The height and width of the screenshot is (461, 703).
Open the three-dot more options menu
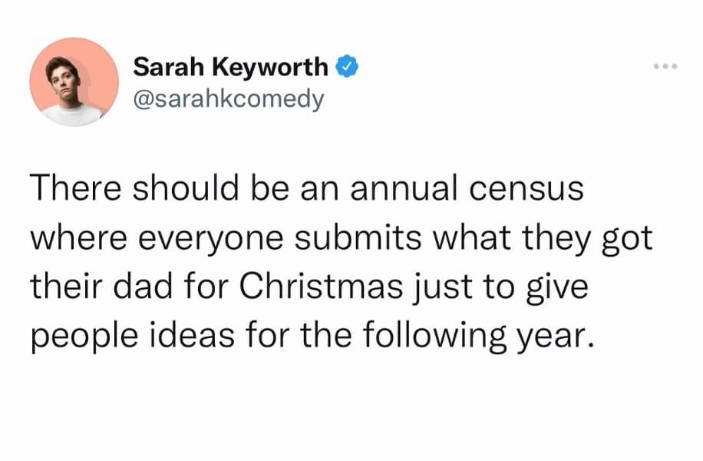pyautogui.click(x=665, y=68)
